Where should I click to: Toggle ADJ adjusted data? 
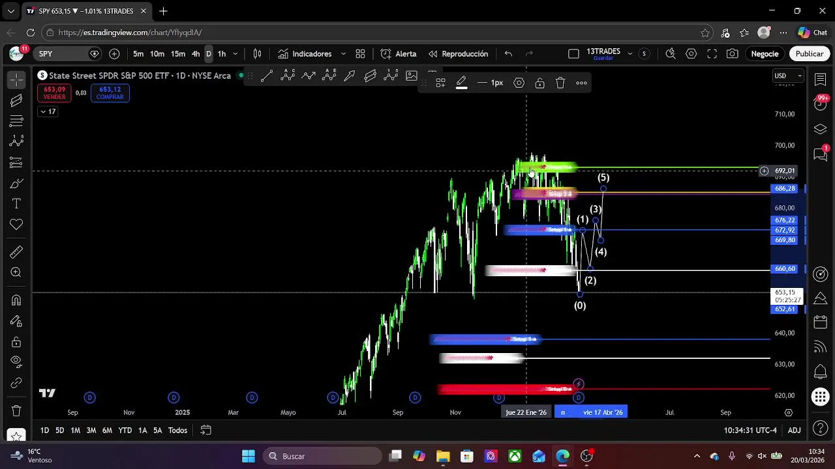click(794, 431)
